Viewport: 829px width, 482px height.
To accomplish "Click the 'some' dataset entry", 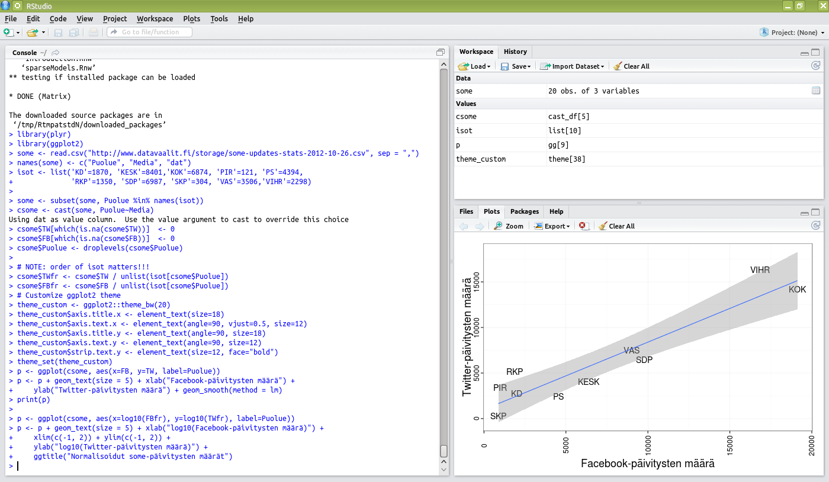I will coord(639,91).
